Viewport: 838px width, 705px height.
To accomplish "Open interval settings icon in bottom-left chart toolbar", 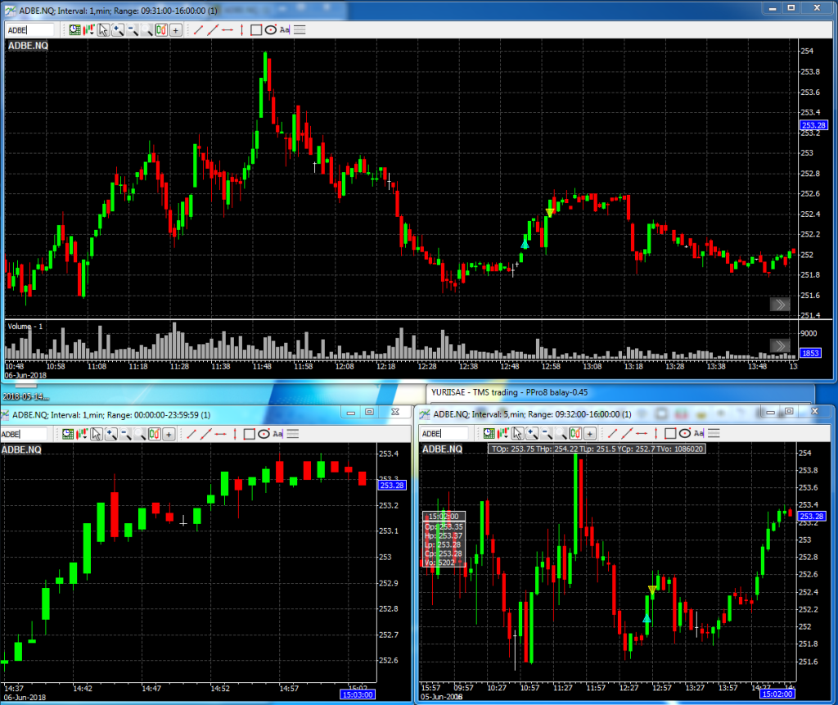I will (69, 434).
